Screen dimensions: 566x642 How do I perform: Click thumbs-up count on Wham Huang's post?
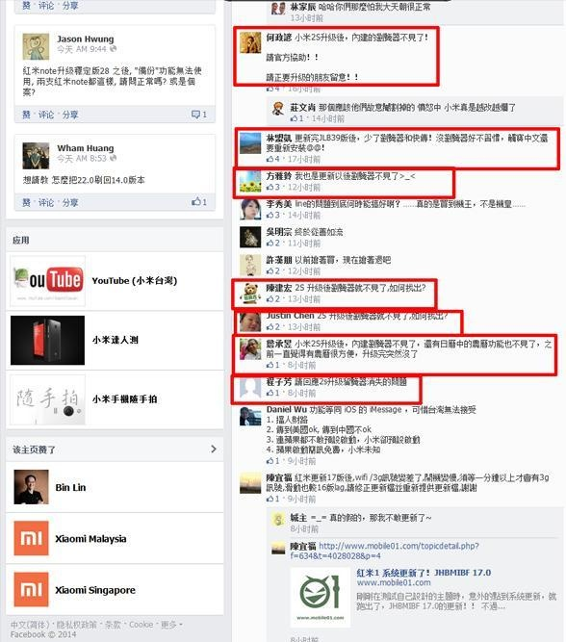(199, 201)
